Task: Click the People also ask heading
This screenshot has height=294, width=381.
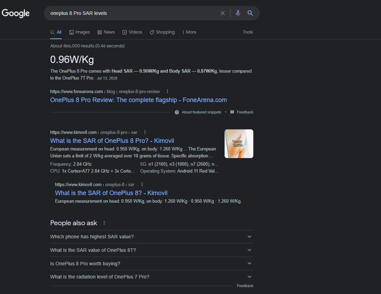Action: (74, 223)
